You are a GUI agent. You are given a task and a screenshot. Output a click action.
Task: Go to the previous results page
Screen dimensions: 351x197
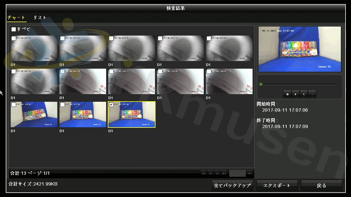click(210, 173)
